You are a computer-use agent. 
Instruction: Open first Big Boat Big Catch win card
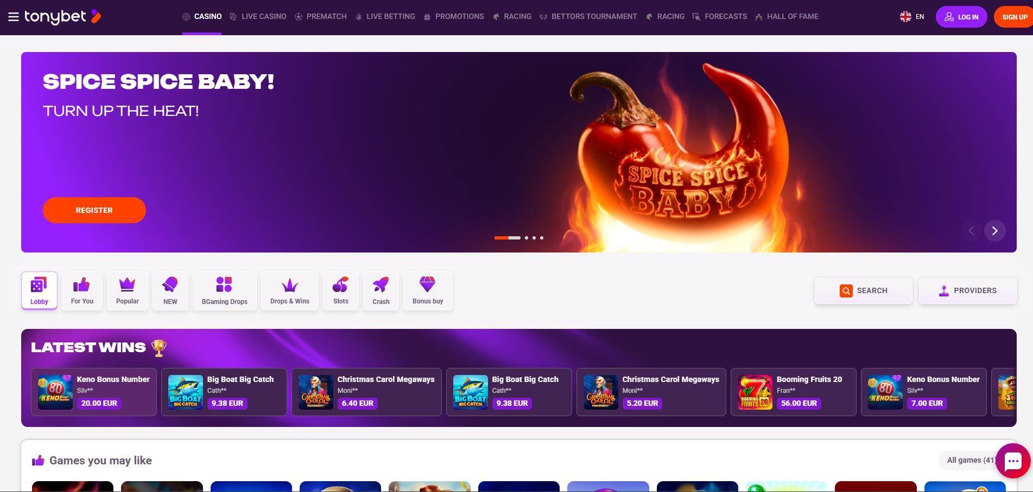[x=224, y=392]
